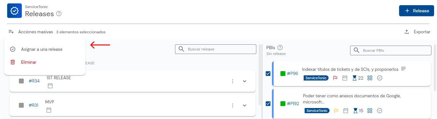Click the ServiceTonic Releases logo icon

point(14,11)
